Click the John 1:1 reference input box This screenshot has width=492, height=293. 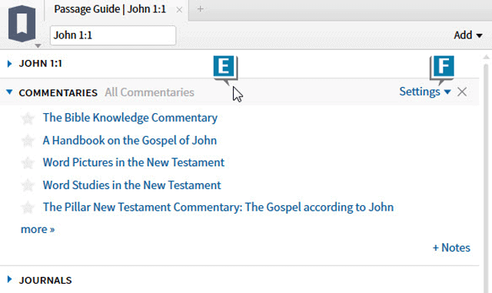(x=113, y=35)
